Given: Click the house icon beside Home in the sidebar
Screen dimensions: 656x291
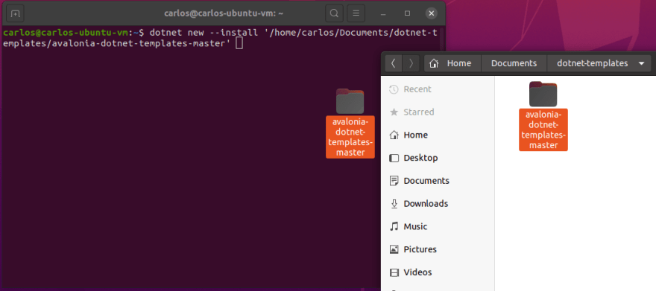Looking at the screenshot, I should [394, 135].
